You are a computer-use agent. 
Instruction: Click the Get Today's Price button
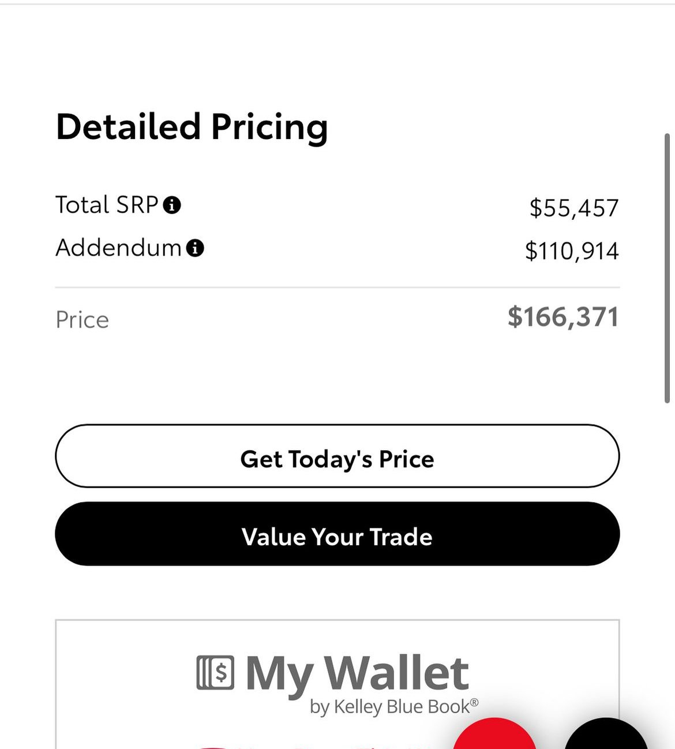[x=337, y=456]
